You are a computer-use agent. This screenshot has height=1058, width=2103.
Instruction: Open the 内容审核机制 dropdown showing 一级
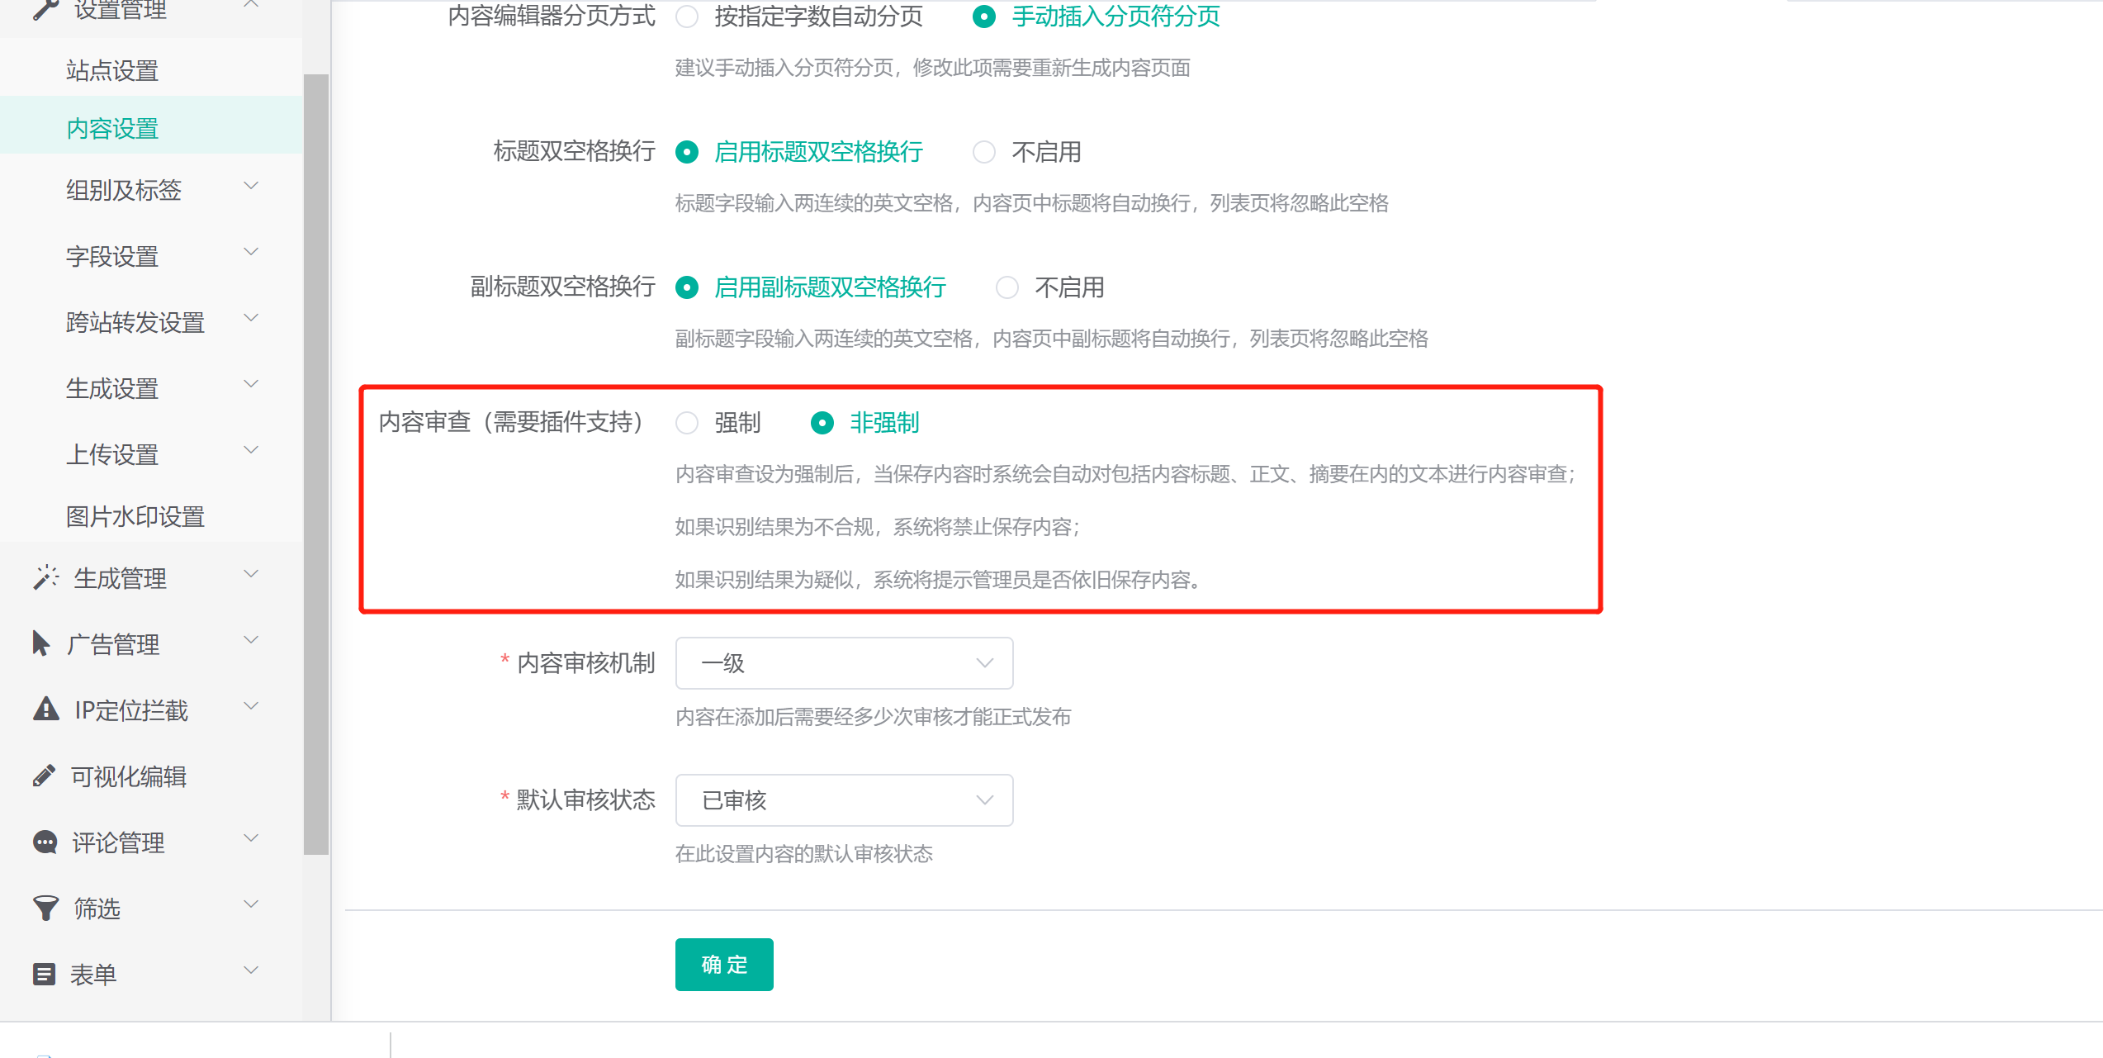click(844, 663)
